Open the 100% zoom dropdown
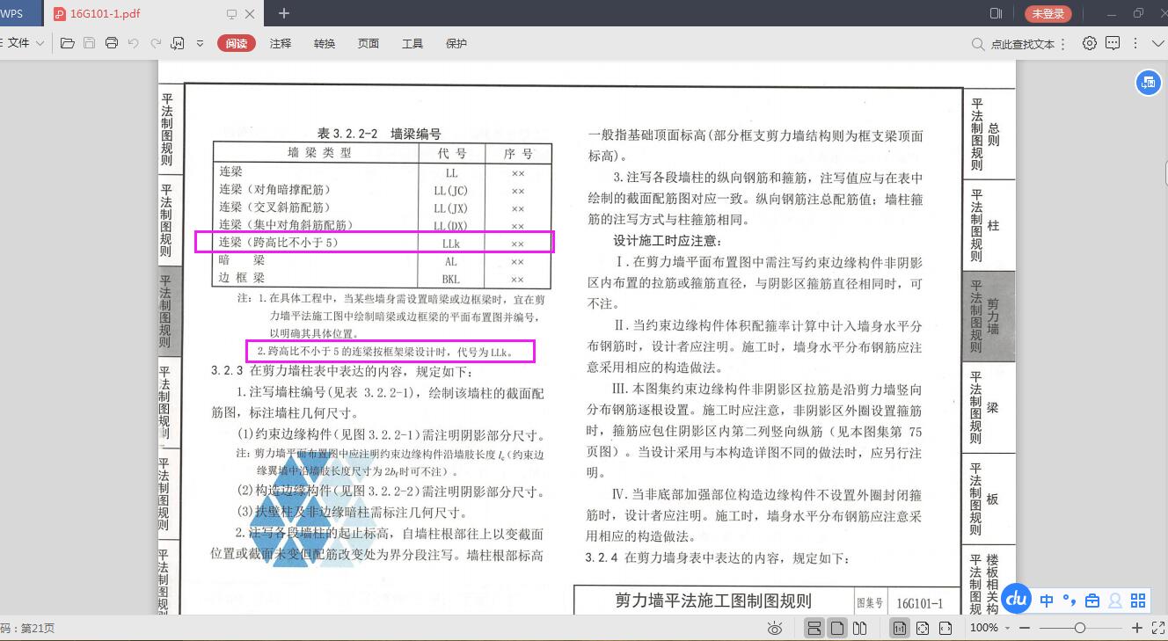 coord(989,628)
